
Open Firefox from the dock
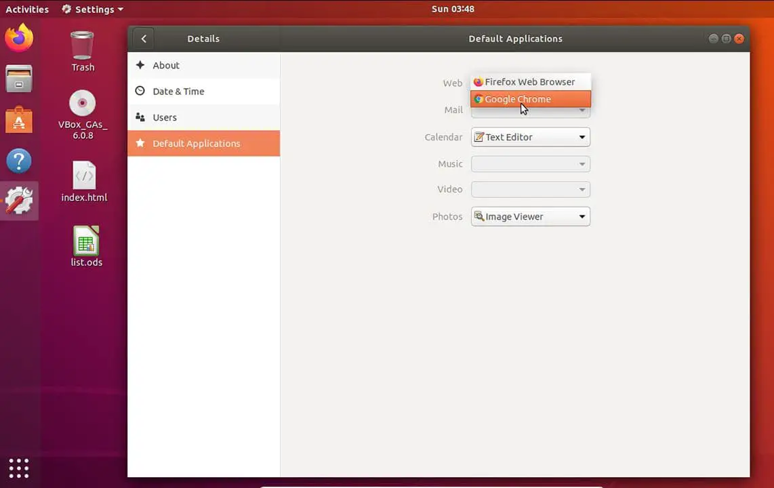click(x=19, y=38)
